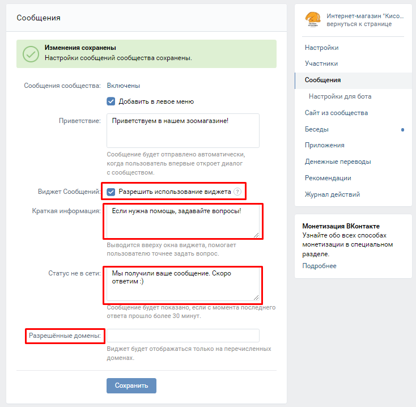
Task: Click the Подробнее monetization link
Action: (319, 266)
